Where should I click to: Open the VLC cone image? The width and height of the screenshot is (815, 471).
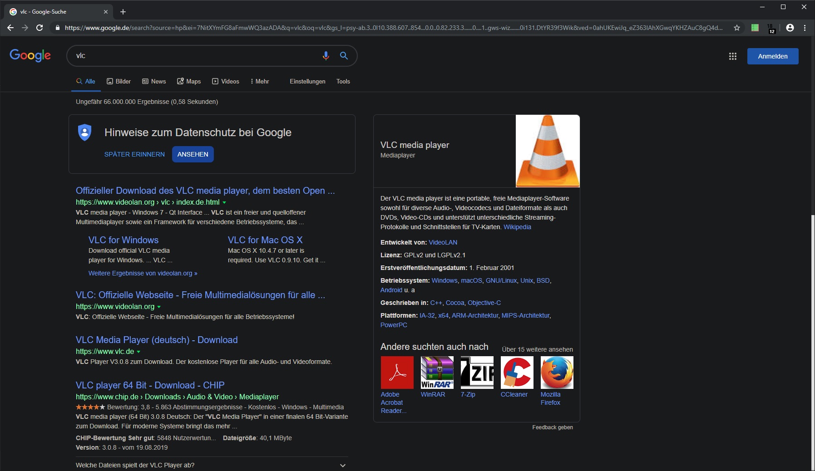pos(548,151)
